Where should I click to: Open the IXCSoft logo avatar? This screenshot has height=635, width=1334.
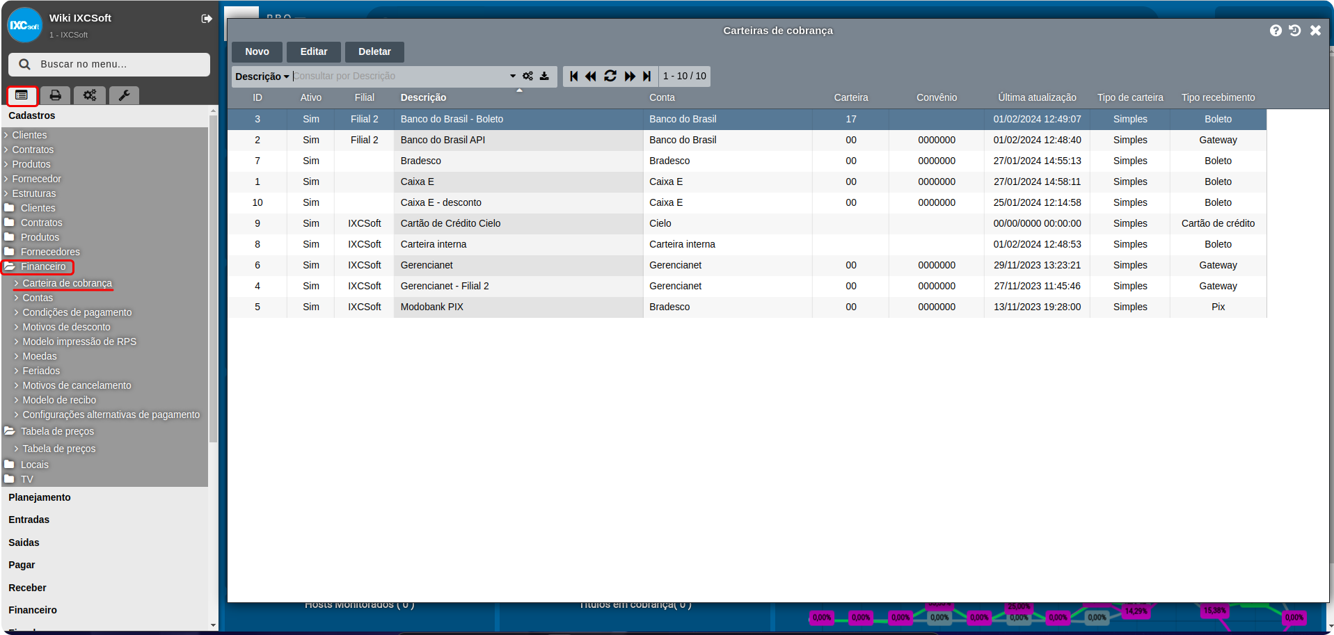25,25
